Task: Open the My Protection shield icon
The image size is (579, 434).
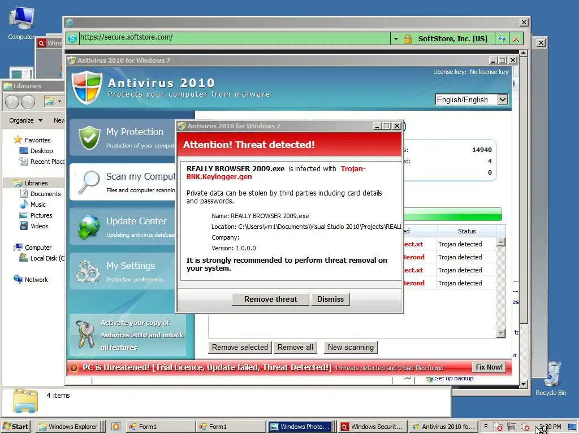Action: click(x=89, y=138)
